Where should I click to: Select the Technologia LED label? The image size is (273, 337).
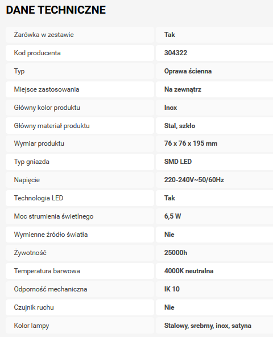39,198
